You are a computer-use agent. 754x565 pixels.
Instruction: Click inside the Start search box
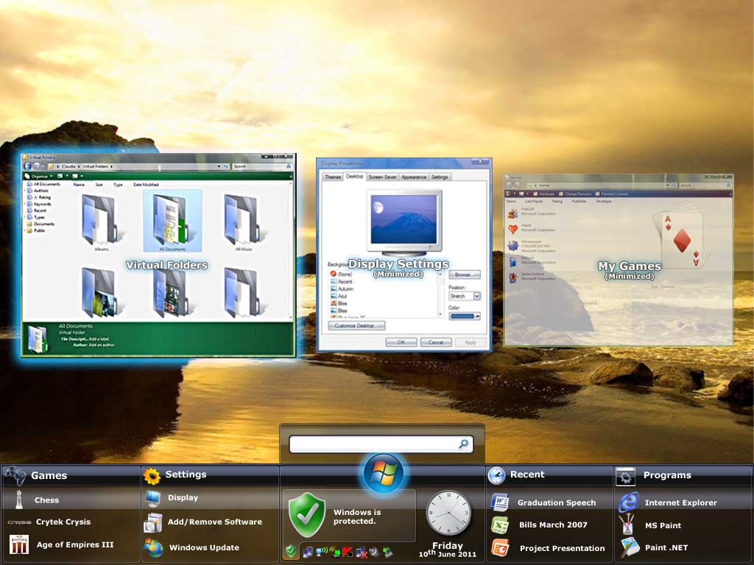point(373,444)
